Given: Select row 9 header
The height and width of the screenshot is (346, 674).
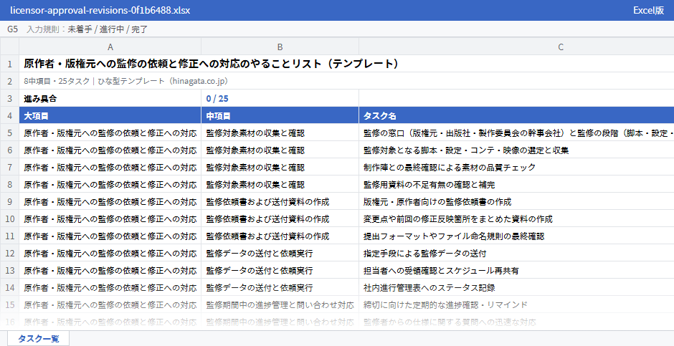Looking at the screenshot, I should point(9,202).
